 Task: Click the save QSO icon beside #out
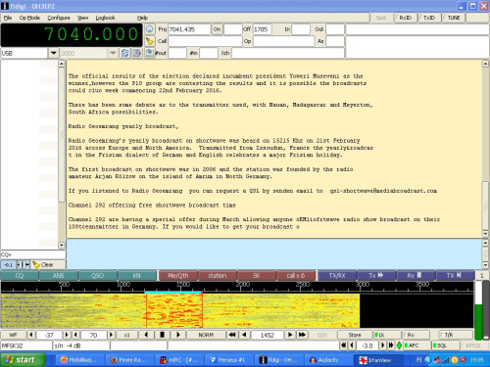(x=150, y=53)
